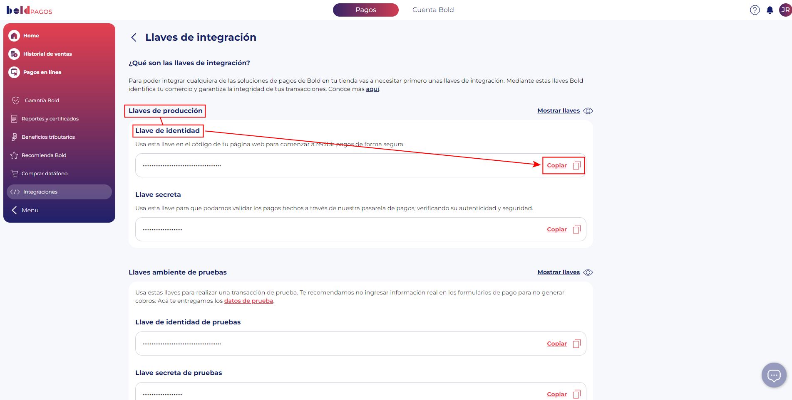Click the help question mark icon
The height and width of the screenshot is (400, 792).
click(x=755, y=10)
